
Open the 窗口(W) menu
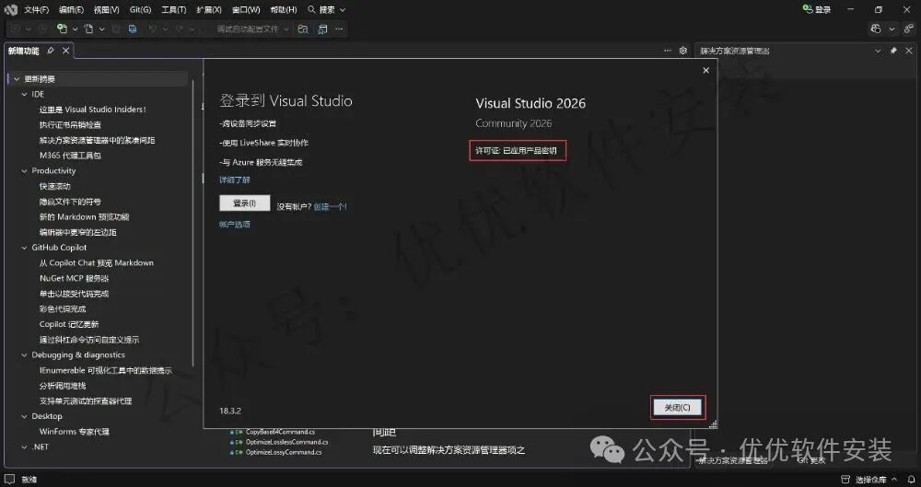pyautogui.click(x=246, y=10)
